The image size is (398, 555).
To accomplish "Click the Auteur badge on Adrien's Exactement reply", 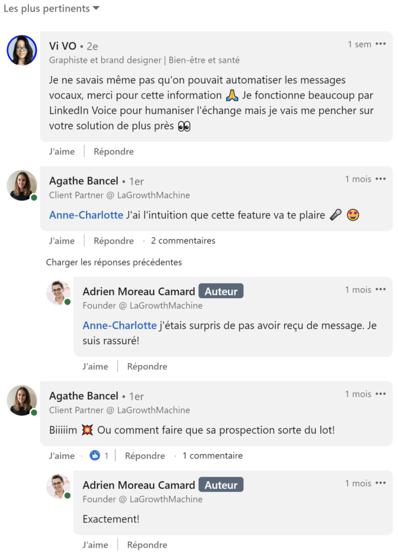I will click(x=221, y=485).
